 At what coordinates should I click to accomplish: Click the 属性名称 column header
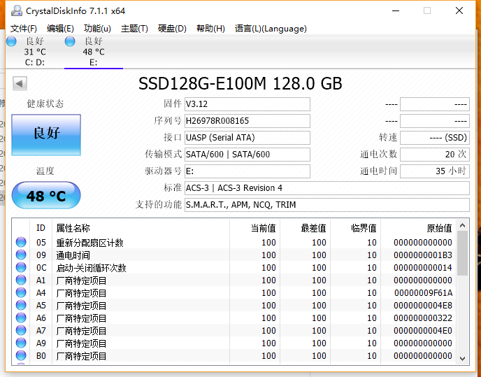point(141,228)
